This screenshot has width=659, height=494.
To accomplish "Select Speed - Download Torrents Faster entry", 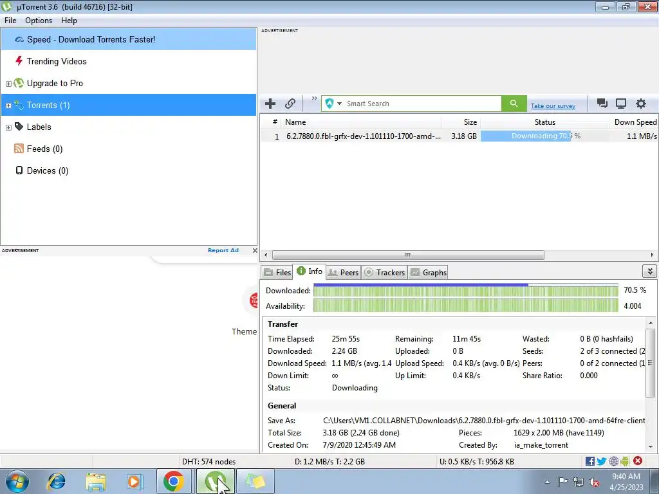I will point(129,39).
